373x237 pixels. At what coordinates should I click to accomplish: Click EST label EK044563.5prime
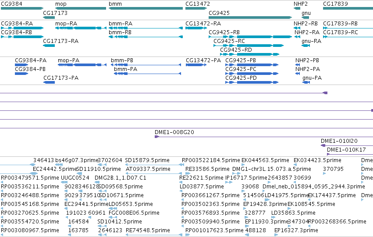point(265,160)
